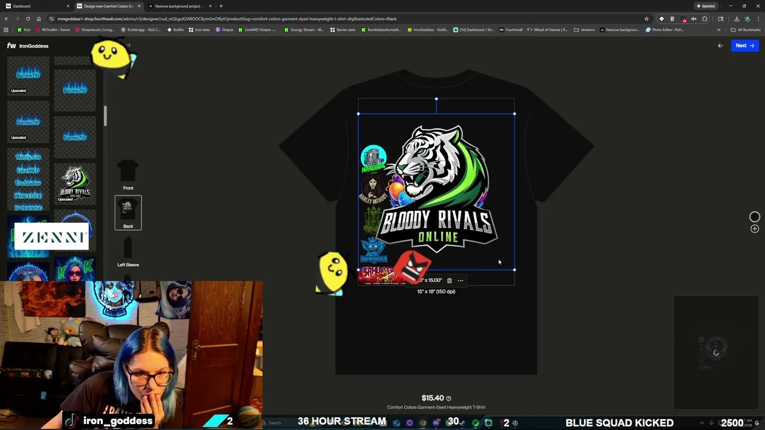
Task: Open browser downloads
Action: (x=736, y=19)
